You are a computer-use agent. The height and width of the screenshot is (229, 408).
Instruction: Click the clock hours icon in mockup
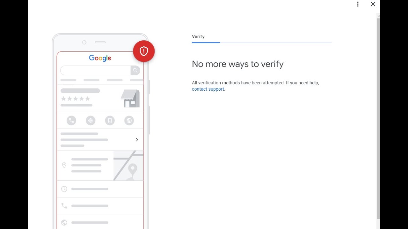point(64,189)
